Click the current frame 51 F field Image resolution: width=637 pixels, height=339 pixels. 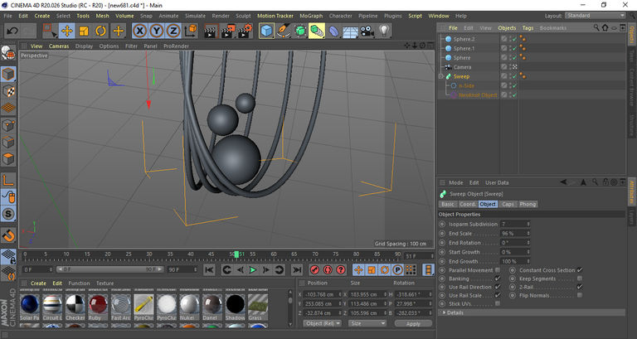coord(419,256)
